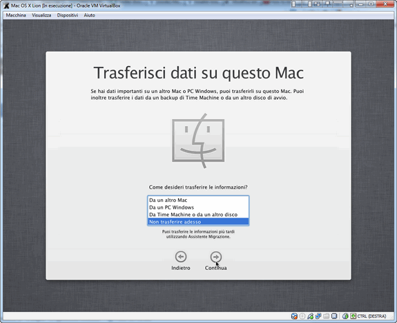Click the network adapters status icon
Screen dimensions: 397x323
318,316
